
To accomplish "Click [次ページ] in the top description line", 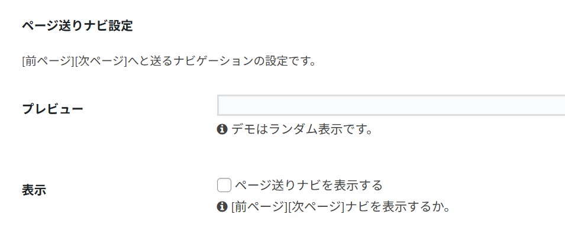I will click(x=102, y=61).
